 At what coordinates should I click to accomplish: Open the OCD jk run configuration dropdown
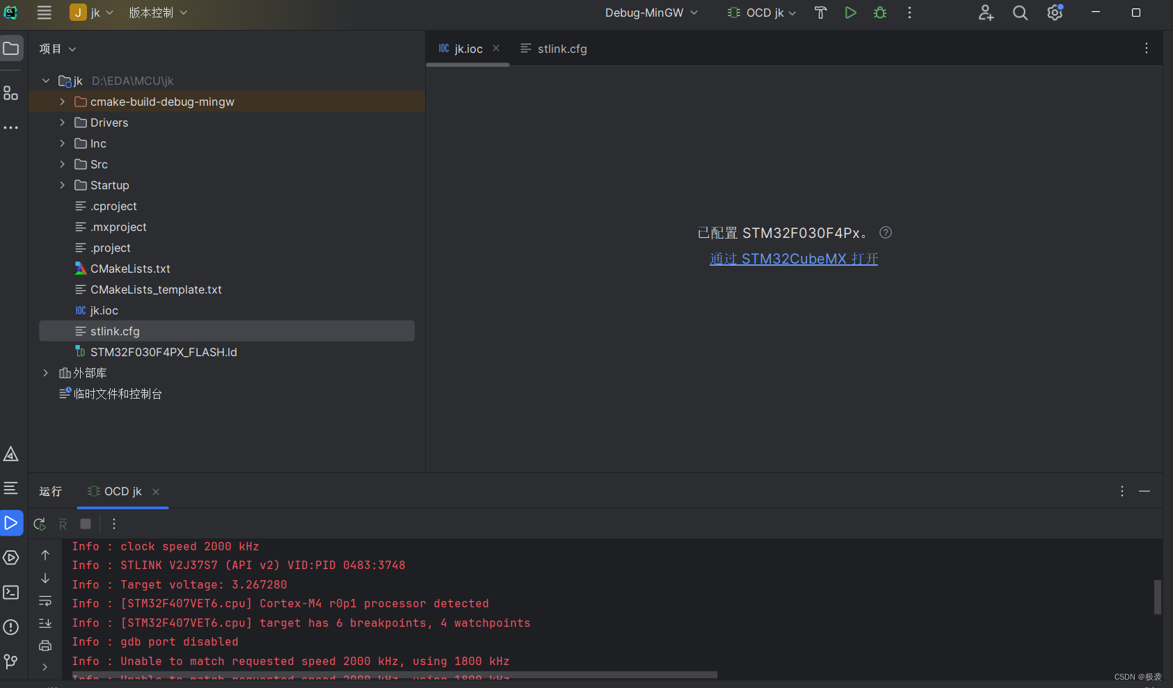point(762,13)
